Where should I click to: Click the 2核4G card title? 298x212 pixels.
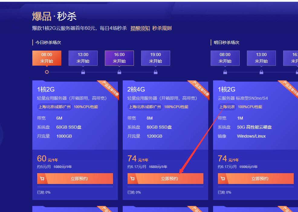pos(136,89)
